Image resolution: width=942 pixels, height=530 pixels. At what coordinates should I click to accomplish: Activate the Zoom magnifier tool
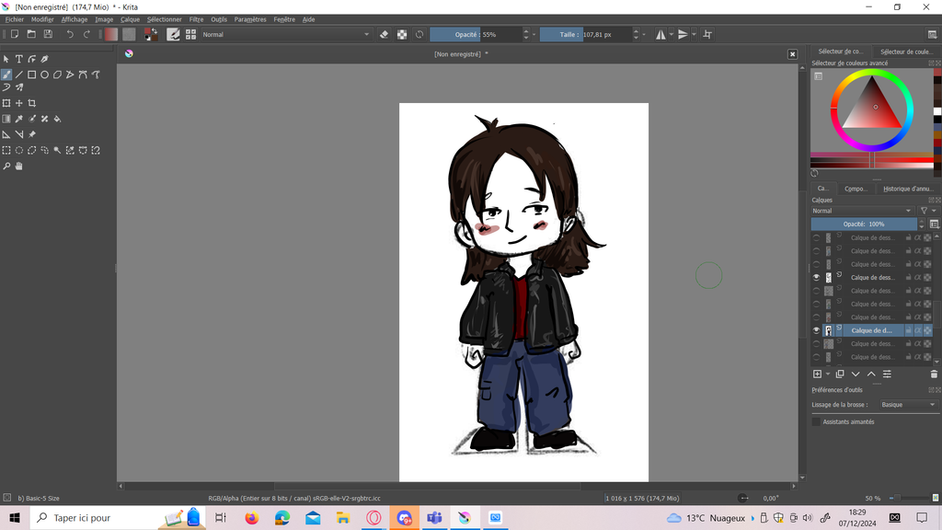click(6, 167)
